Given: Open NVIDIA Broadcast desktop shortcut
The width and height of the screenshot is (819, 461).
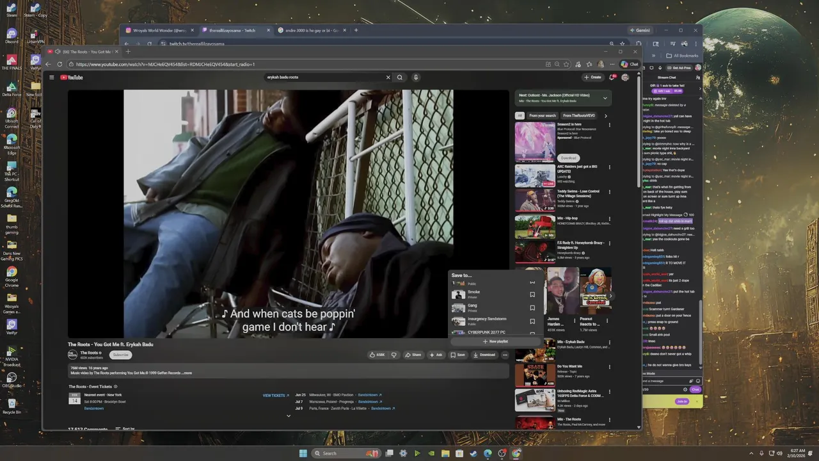Looking at the screenshot, I should [12, 355].
